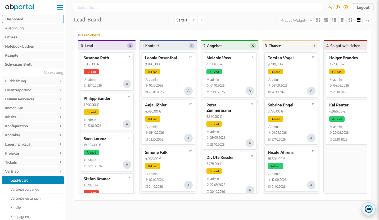Toggle dark mode with the moon icon
The width and height of the screenshot is (379, 220).
pyautogui.click(x=330, y=7)
